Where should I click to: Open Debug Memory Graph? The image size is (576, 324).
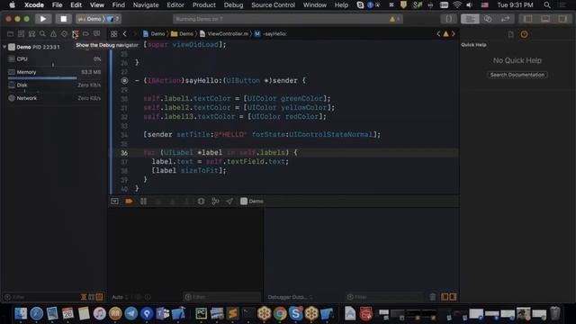tap(215, 202)
